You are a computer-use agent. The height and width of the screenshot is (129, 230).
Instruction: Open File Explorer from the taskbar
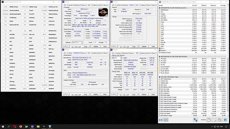[38, 126]
